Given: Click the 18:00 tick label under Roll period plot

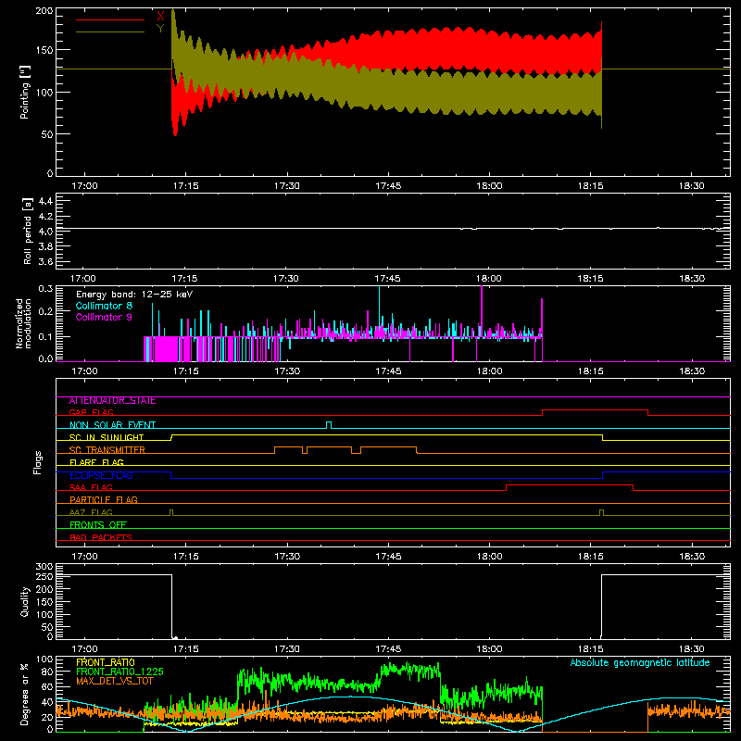Looking at the screenshot, I should click(489, 279).
